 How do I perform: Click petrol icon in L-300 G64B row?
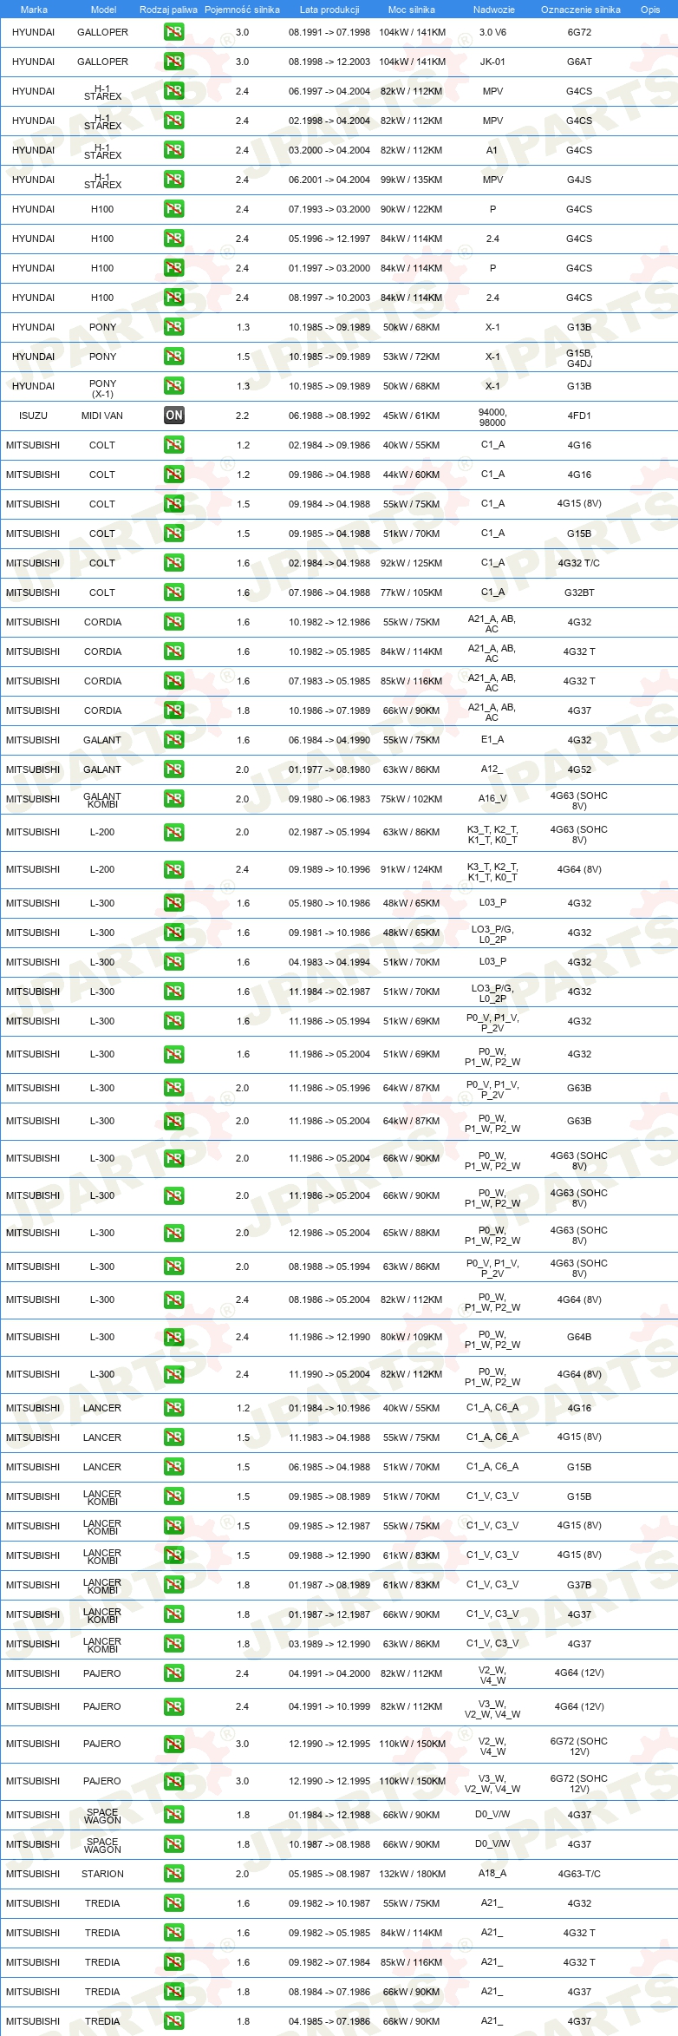pyautogui.click(x=174, y=1338)
